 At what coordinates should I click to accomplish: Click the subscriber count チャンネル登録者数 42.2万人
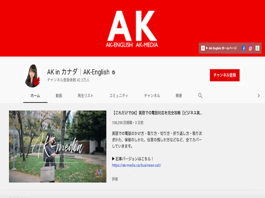click(68, 80)
